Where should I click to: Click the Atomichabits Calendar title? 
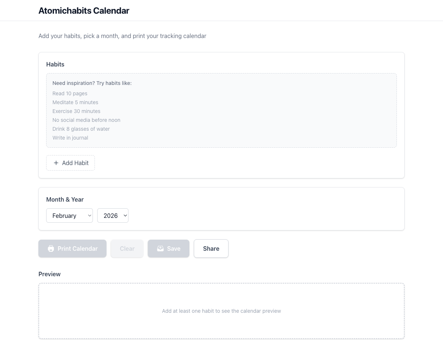click(84, 11)
